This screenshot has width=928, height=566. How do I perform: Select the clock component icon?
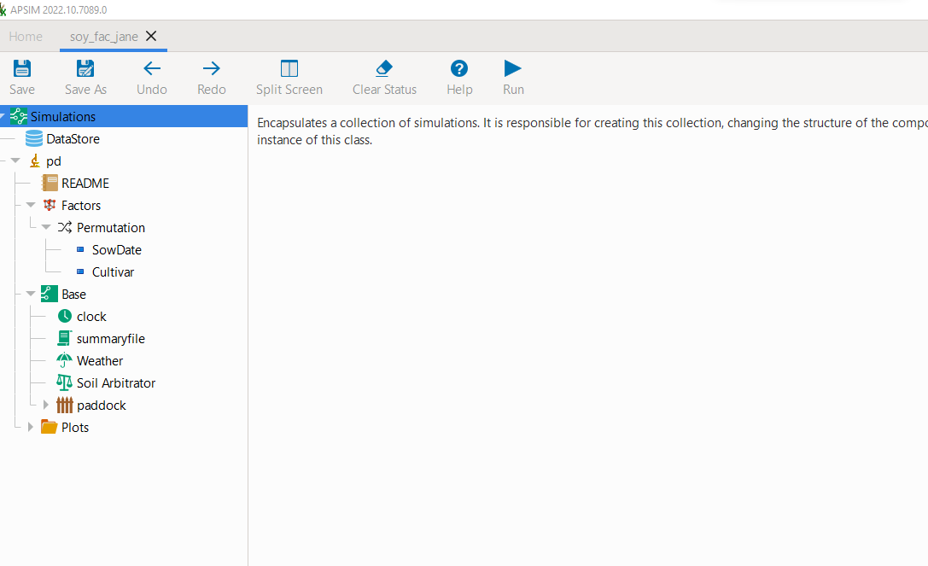64,316
